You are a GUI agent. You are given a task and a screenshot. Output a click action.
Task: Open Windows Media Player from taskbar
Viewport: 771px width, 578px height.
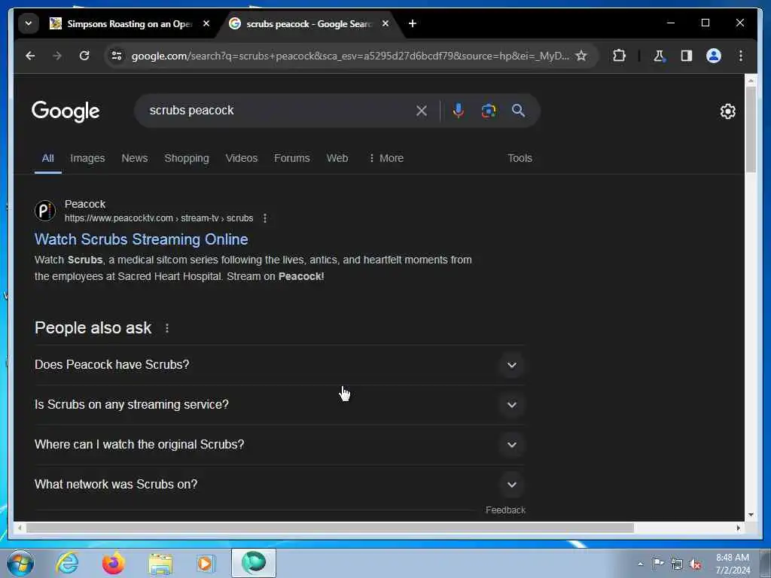206,563
